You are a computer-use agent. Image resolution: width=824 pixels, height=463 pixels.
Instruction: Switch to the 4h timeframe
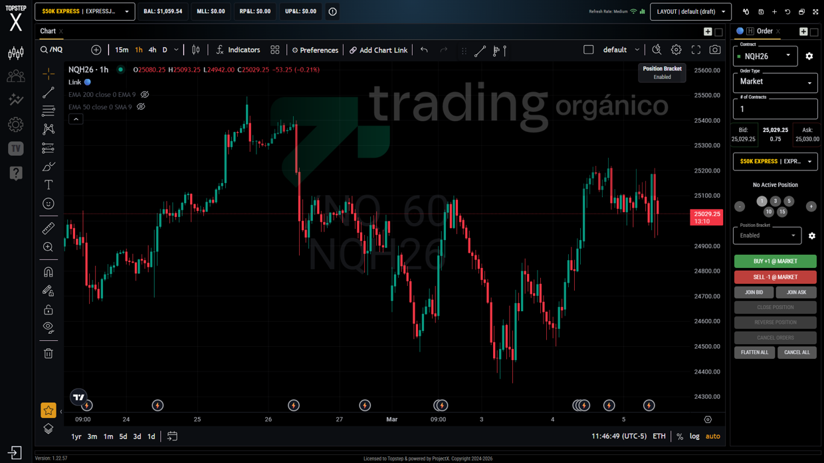pos(153,50)
